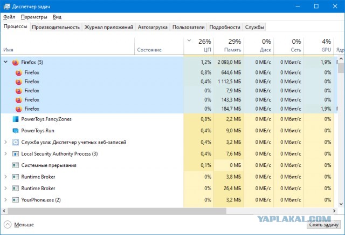This screenshot has height=235, width=345.
Task: Select the PowerToys.Run process name
Action: pos(38,131)
